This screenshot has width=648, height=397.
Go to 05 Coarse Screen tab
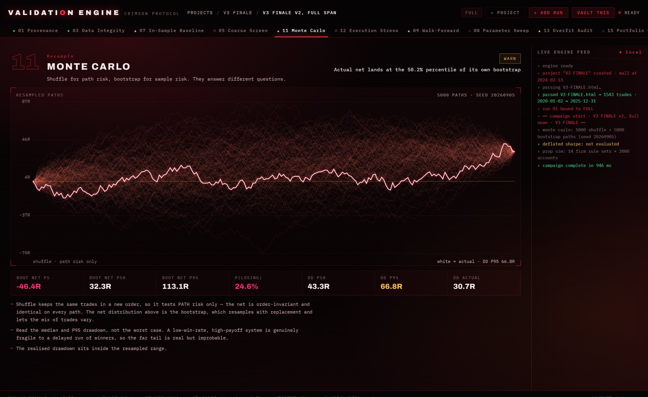pyautogui.click(x=240, y=31)
